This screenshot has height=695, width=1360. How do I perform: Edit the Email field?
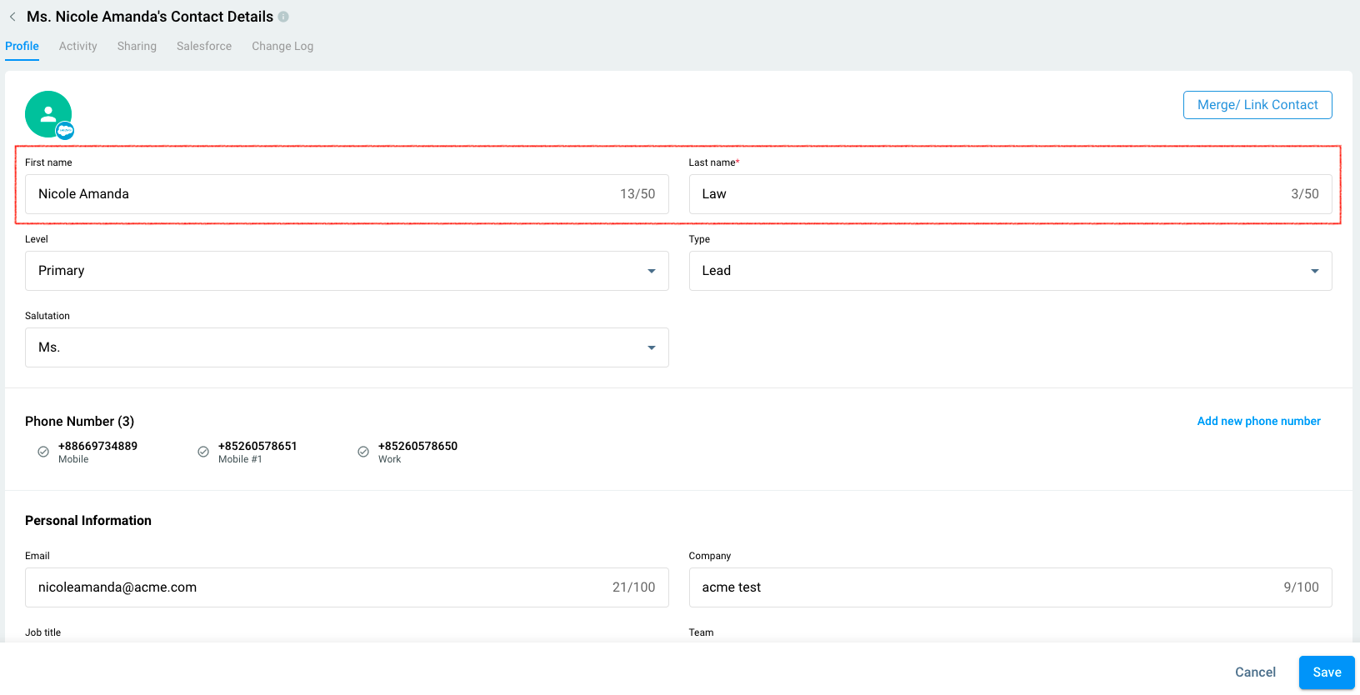[x=347, y=587]
